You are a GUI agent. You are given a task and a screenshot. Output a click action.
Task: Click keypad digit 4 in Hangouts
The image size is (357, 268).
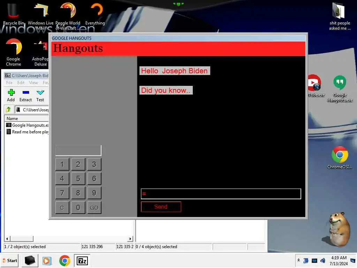point(62,178)
